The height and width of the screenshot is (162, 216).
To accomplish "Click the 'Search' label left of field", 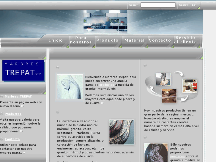I will (134, 5).
